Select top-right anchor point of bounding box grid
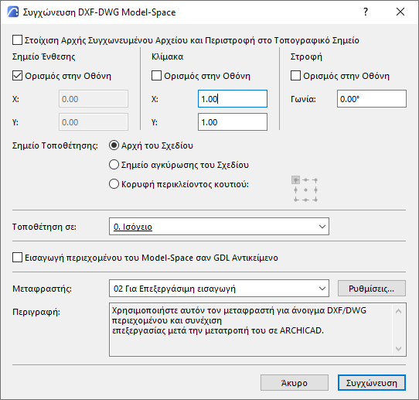This screenshot has width=419, height=400. 315,180
